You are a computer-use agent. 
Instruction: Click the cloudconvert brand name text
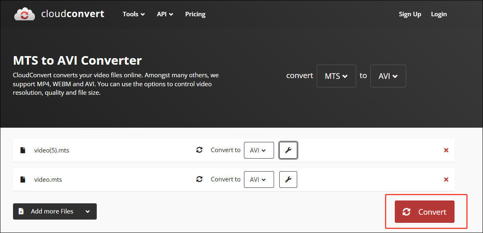tap(73, 14)
